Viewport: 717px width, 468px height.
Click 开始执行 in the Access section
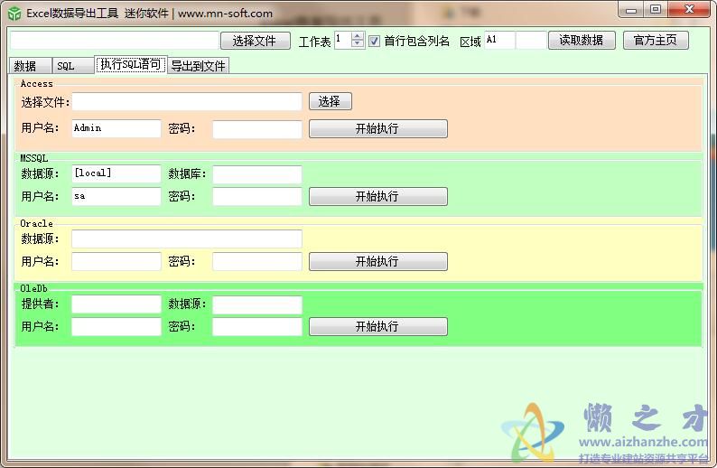(x=378, y=128)
